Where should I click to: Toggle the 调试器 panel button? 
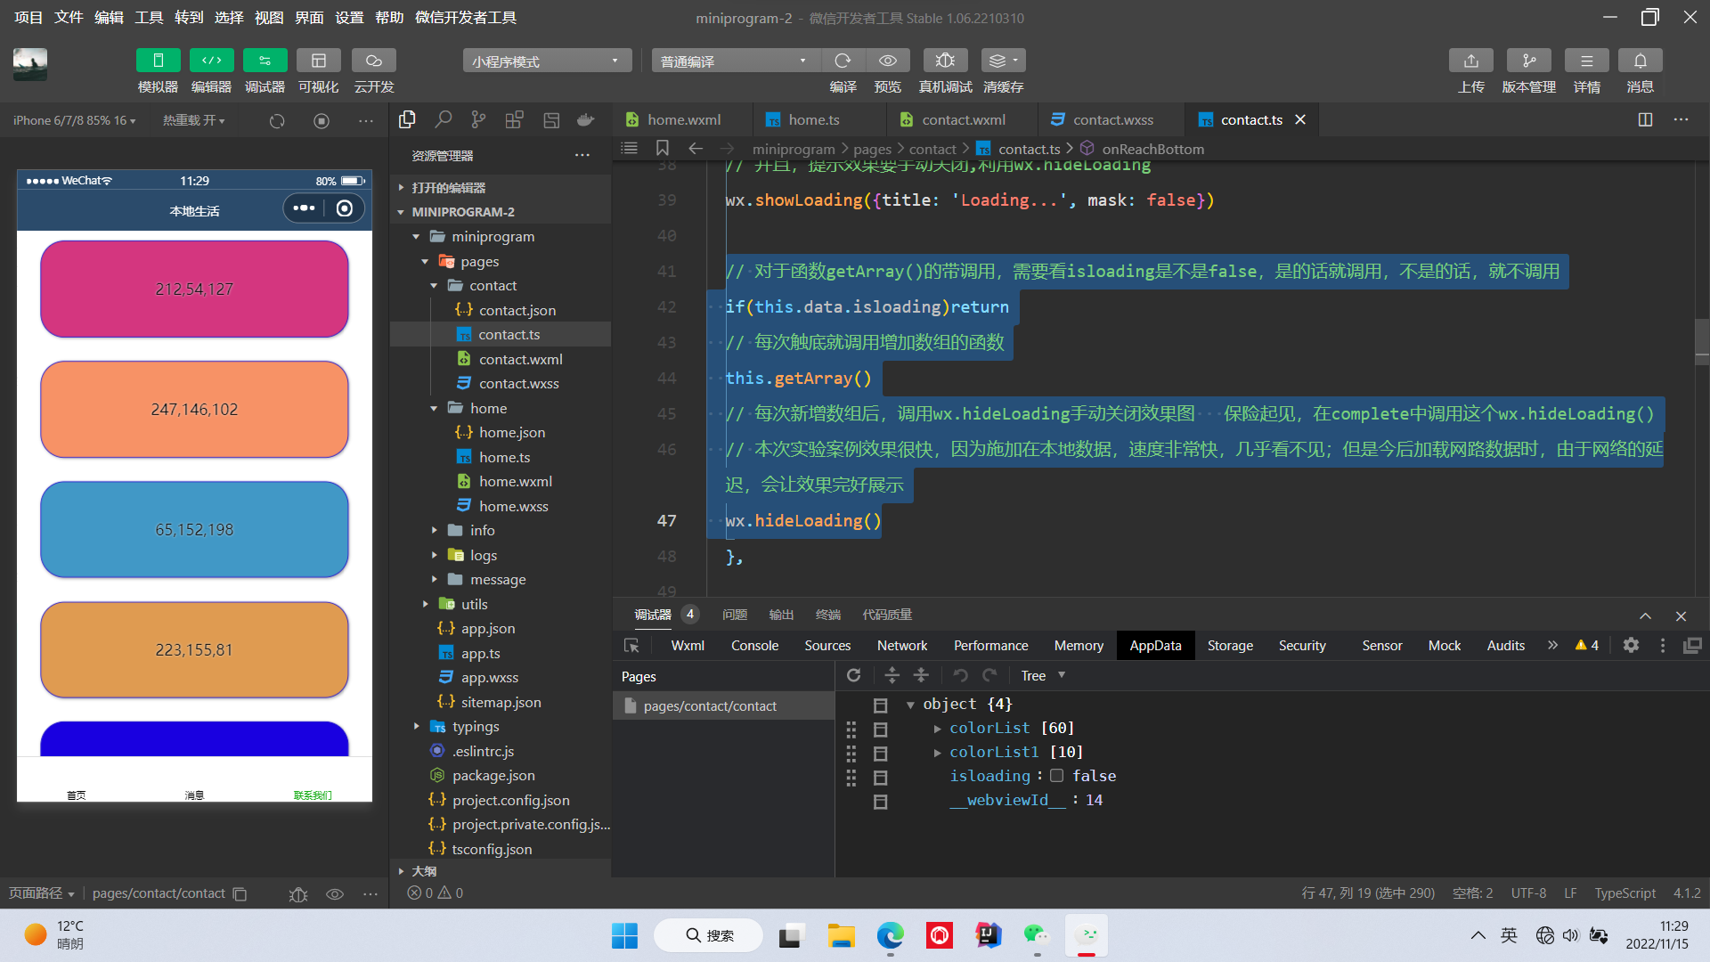tap(265, 61)
